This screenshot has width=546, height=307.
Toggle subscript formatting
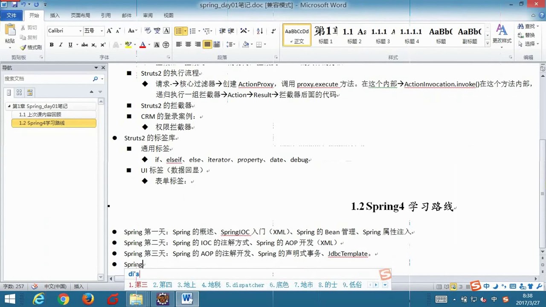94,45
